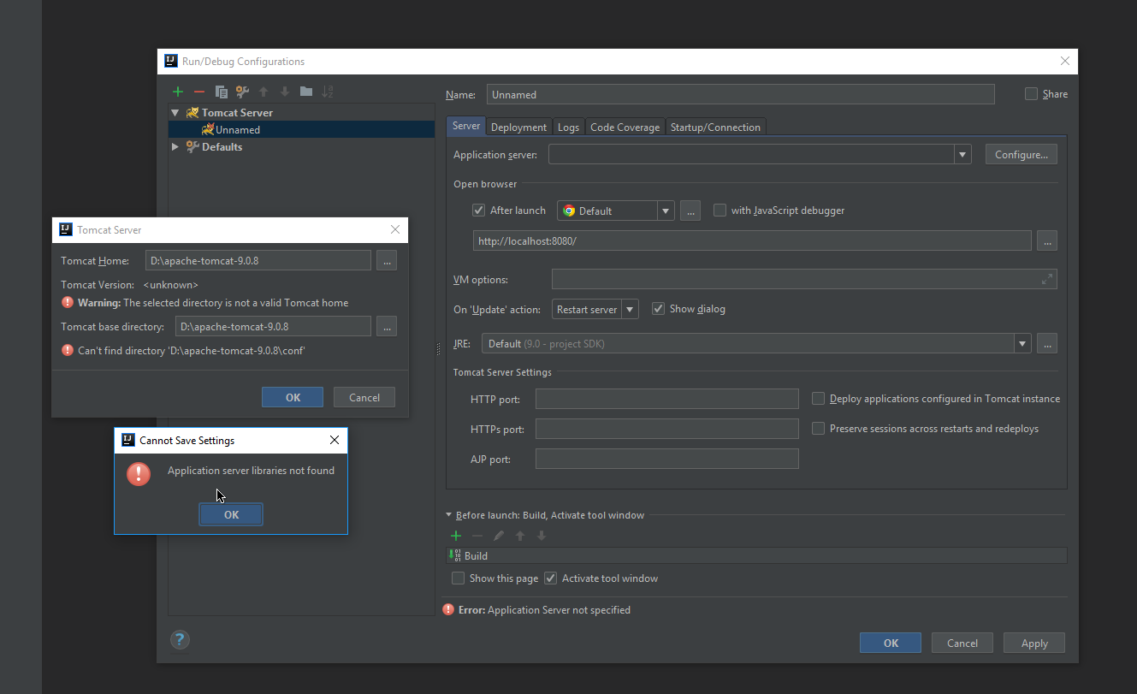Close the Tomcat Server dialog
The height and width of the screenshot is (694, 1137).
coord(395,229)
